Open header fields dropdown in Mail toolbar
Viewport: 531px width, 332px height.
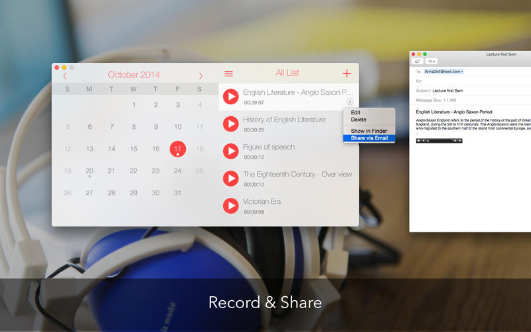pyautogui.click(x=431, y=61)
